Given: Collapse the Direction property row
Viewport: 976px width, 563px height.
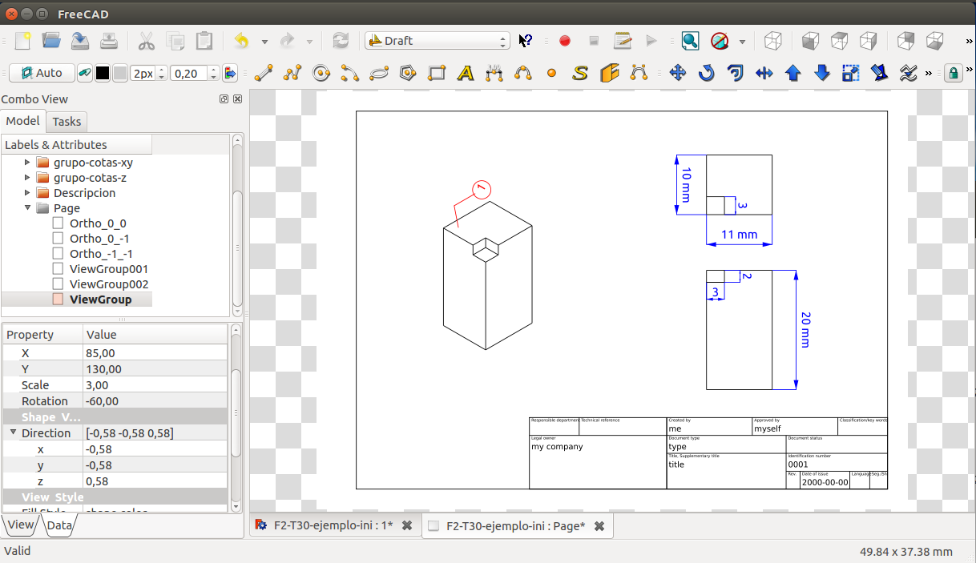Looking at the screenshot, I should [x=13, y=433].
